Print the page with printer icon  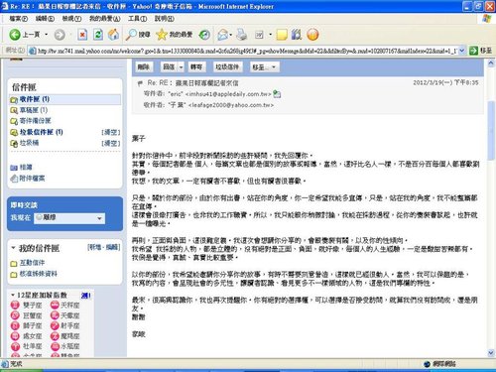tap(242, 35)
